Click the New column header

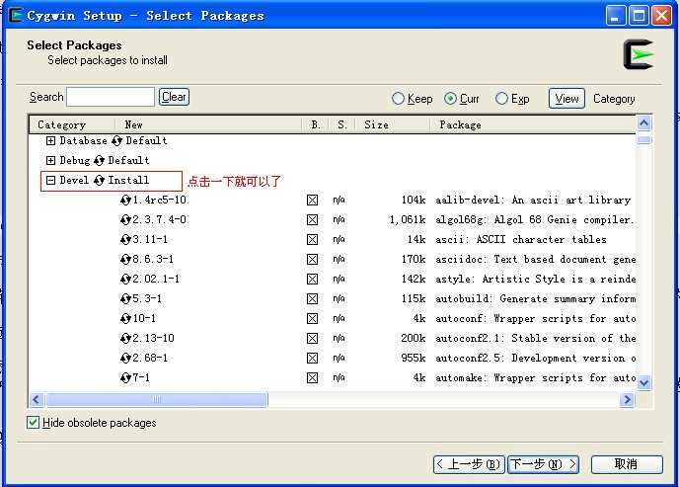tap(208, 125)
